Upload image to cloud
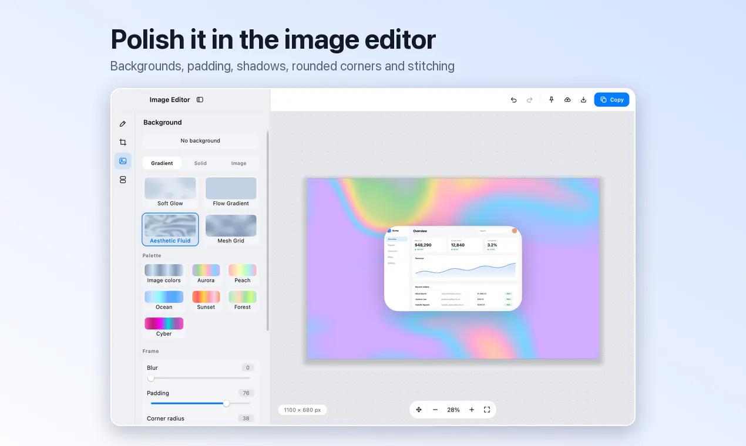Viewport: 746px width, 446px height. coord(567,100)
